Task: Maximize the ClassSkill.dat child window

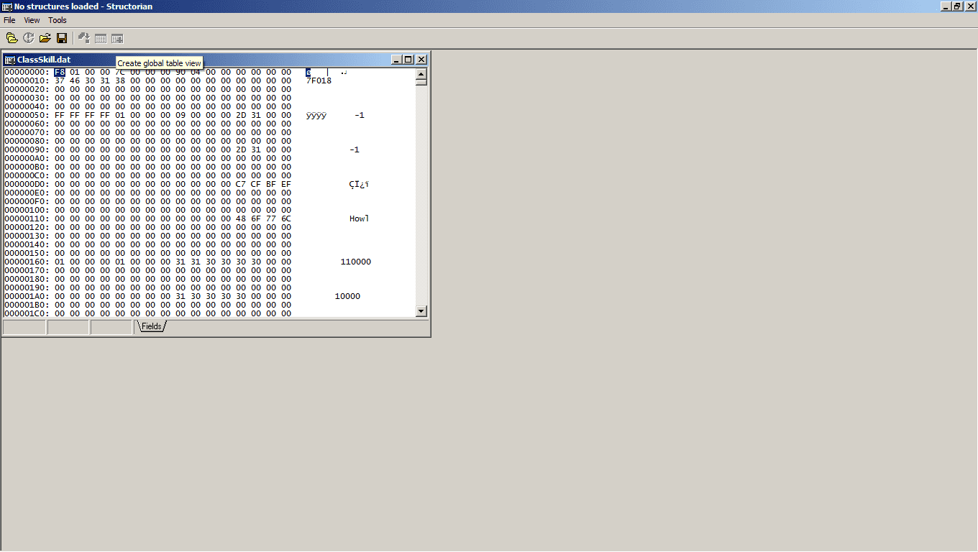Action: [x=408, y=60]
